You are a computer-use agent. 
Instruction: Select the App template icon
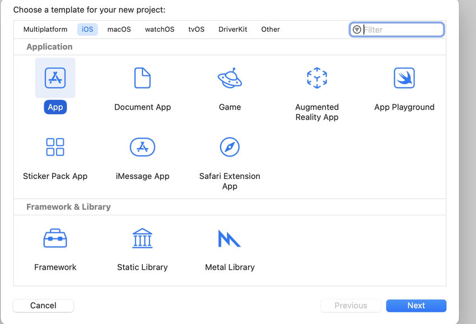(x=55, y=78)
